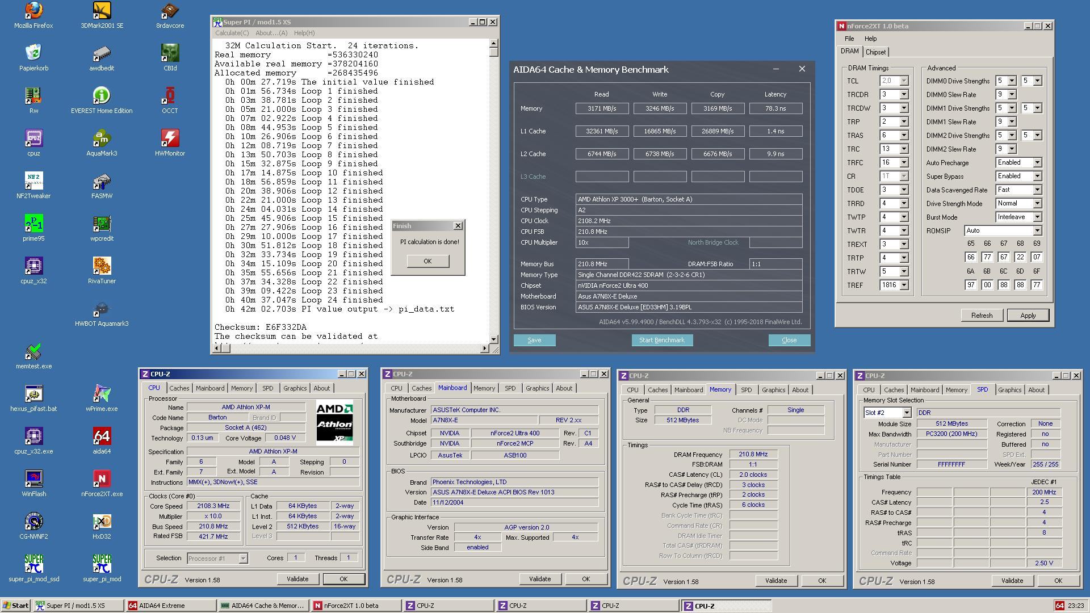Open super_pi_mod desktop icon
This screenshot has height=613, width=1090.
pos(102,569)
